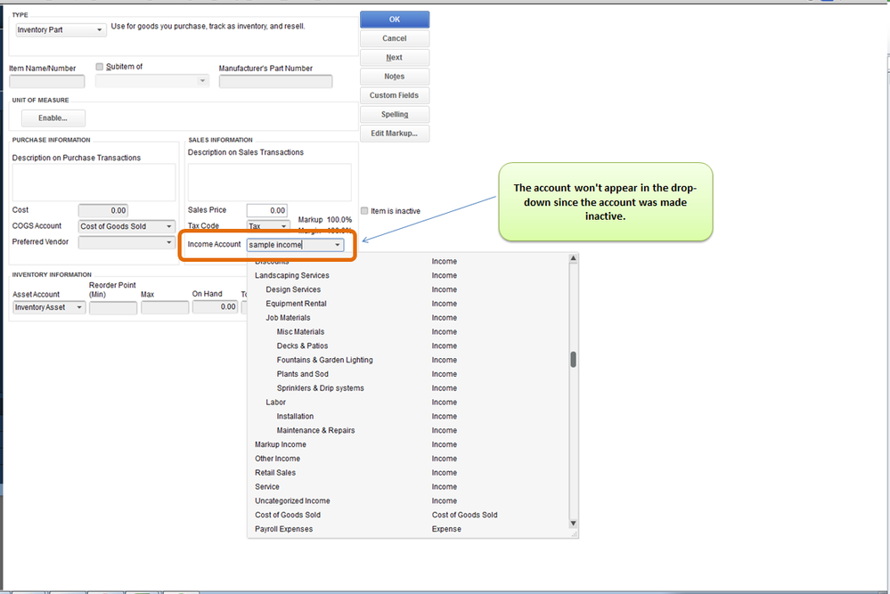Open the Type Inventory Part dropdown
This screenshot has height=594, width=890.
[61, 30]
